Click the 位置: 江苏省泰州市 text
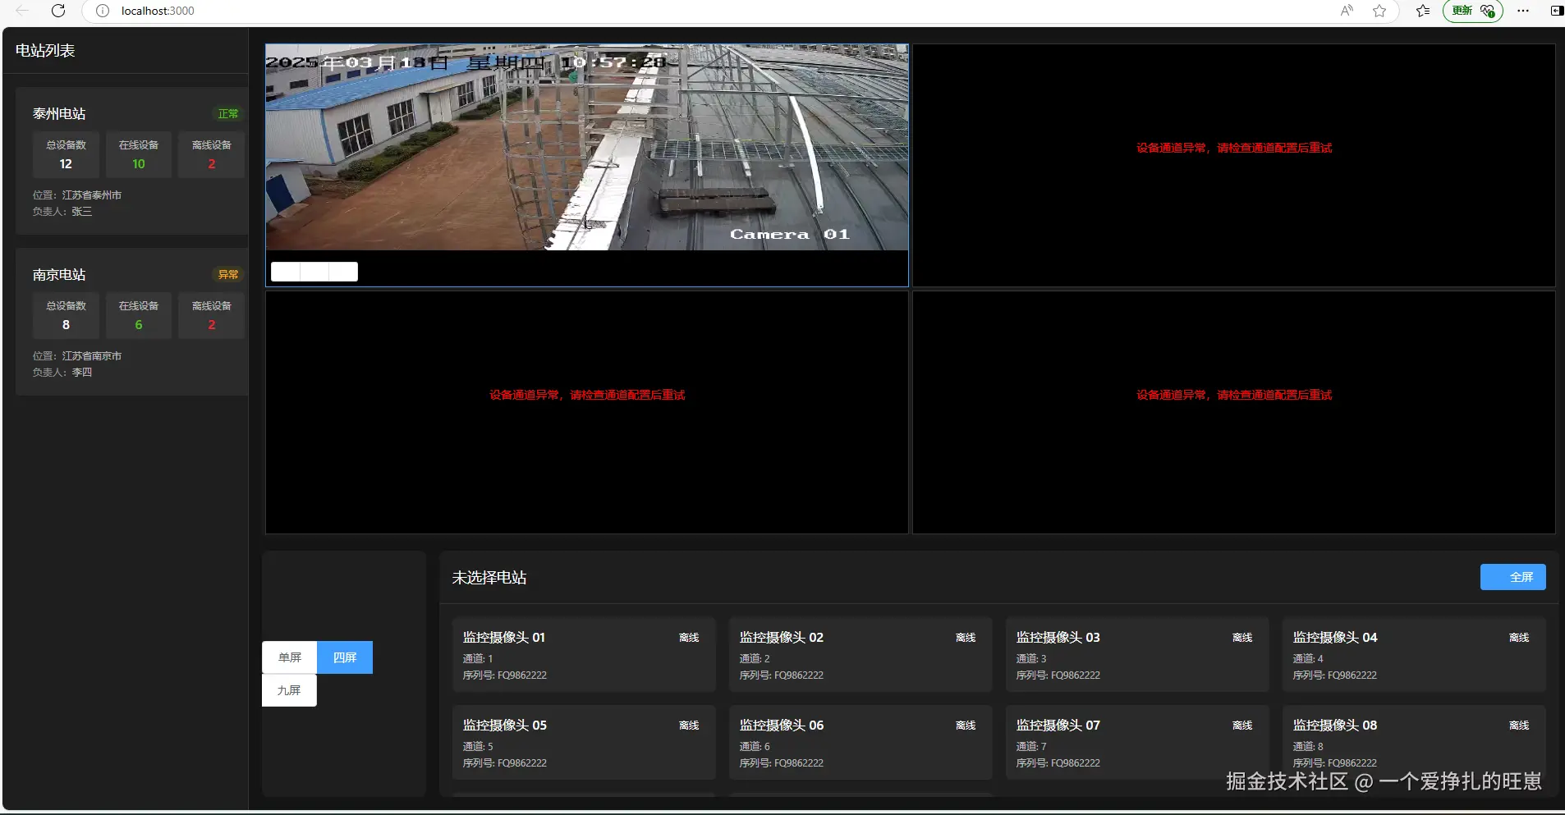The height and width of the screenshot is (815, 1565). (x=77, y=195)
